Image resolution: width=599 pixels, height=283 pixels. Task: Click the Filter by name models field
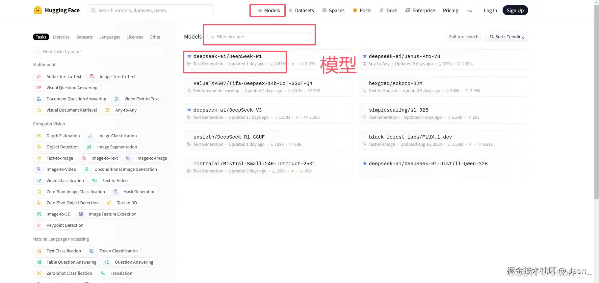[x=260, y=37]
